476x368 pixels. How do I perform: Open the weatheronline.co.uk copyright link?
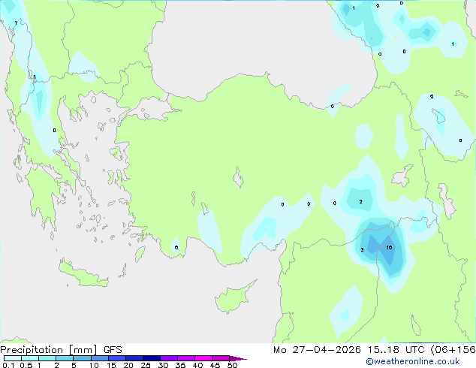point(412,361)
